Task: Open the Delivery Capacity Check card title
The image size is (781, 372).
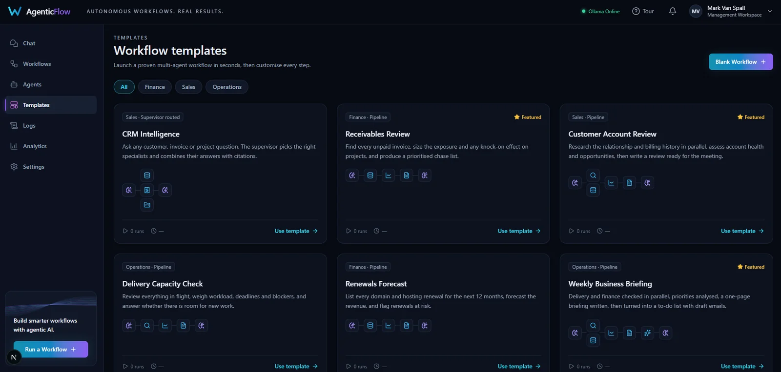Action: pos(163,284)
